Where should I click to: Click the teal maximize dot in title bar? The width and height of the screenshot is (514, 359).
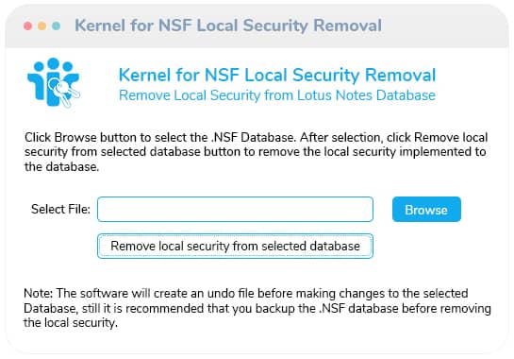click(x=57, y=26)
